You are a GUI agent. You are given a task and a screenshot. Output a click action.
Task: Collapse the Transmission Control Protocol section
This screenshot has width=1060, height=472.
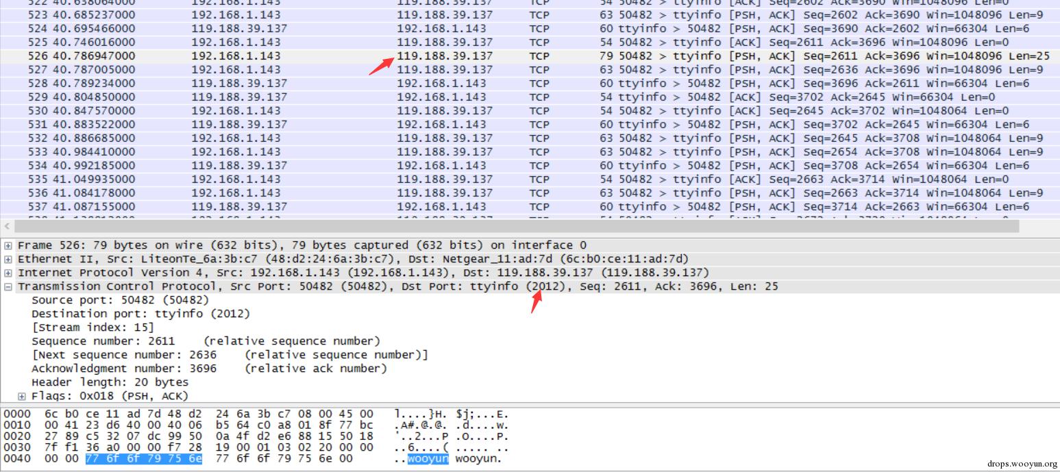pyautogui.click(x=8, y=286)
